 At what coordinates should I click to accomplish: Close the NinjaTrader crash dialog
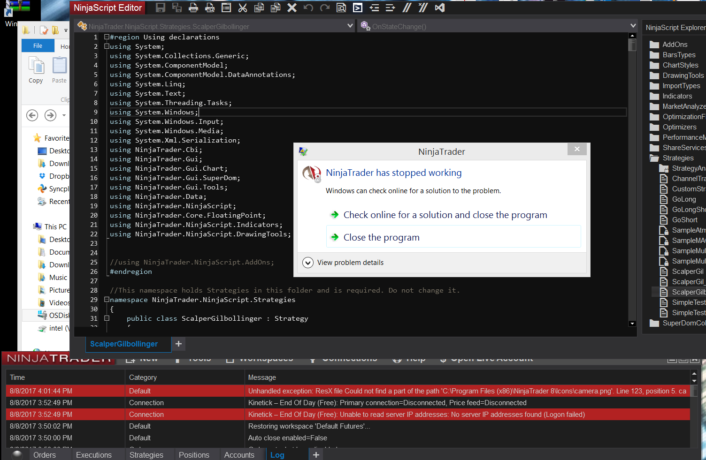(x=577, y=149)
